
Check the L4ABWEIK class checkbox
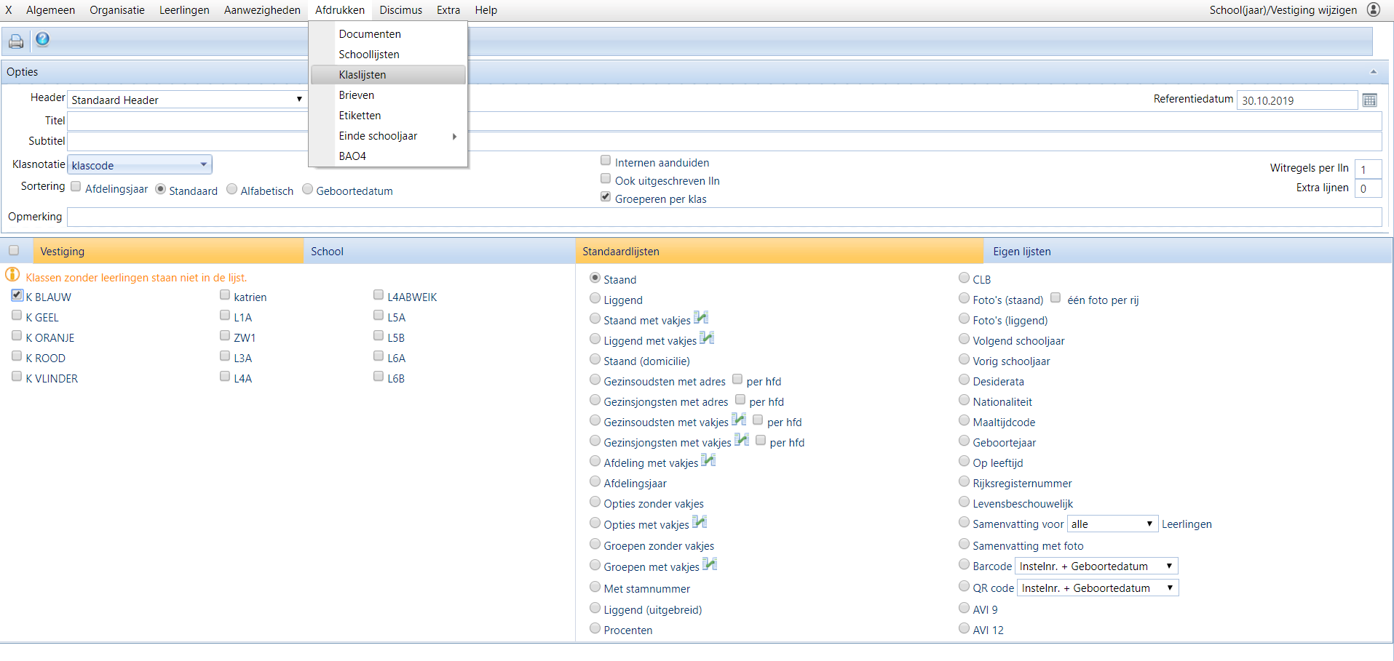tap(379, 295)
